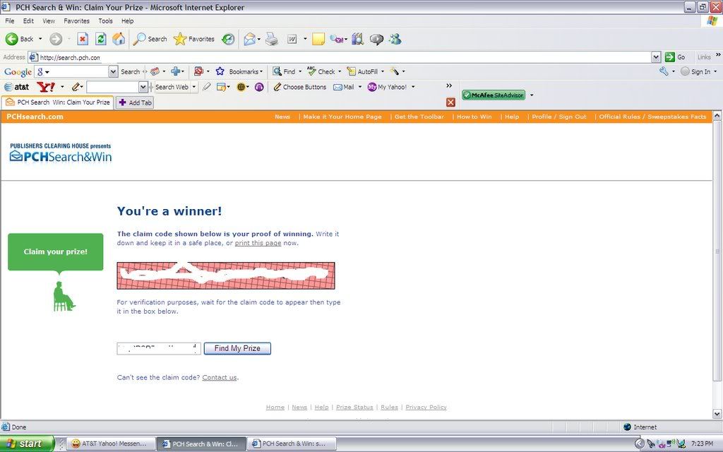Open the Bookmarks dropdown in Google toolbar
Viewport: 723px width, 452px height.
(x=239, y=71)
